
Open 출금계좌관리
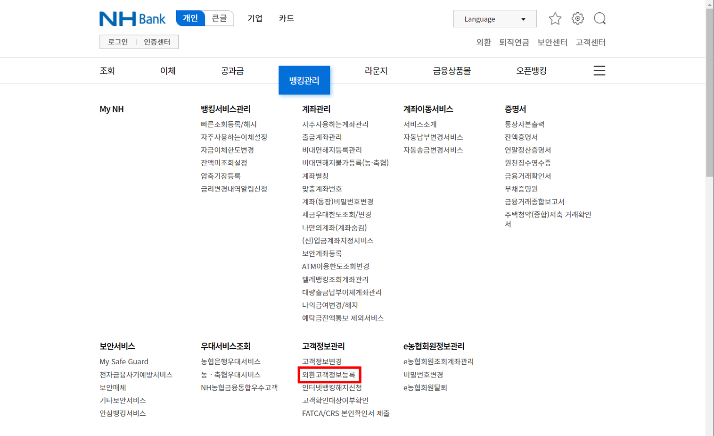(x=322, y=137)
